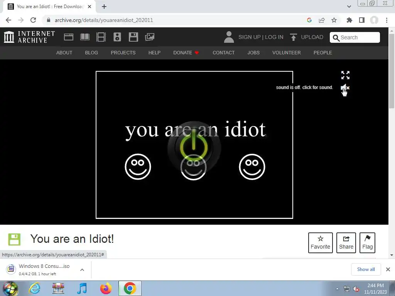This screenshot has height=296, width=395.
Task: Click the Favorite button
Action: click(x=321, y=243)
